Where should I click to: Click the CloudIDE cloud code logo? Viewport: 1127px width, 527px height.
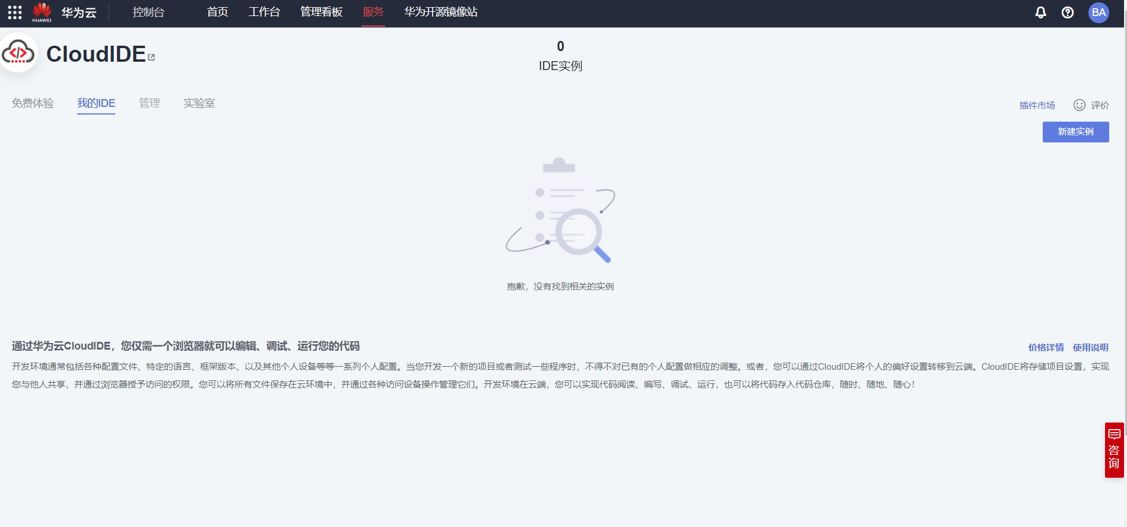(x=18, y=53)
